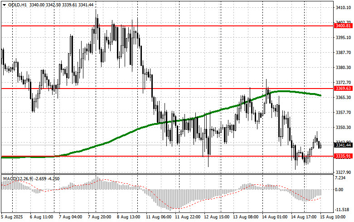Image resolution: width=354 pixels, height=222 pixels.
Task: Click the 11 Aug 22:00 time label
Action: point(188,217)
